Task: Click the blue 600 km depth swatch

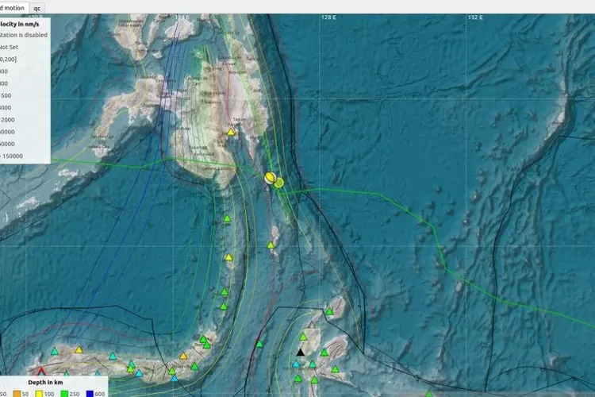Action: (90, 394)
